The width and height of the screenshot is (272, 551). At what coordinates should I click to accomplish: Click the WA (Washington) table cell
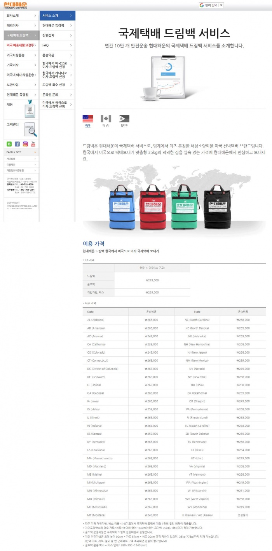197,483
